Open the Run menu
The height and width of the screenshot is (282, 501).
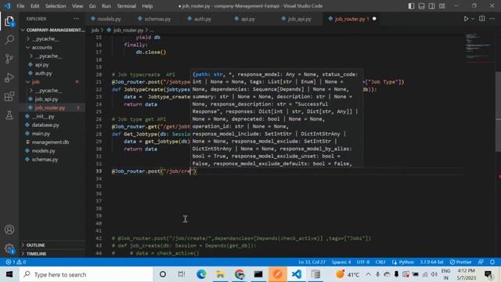coord(106,6)
